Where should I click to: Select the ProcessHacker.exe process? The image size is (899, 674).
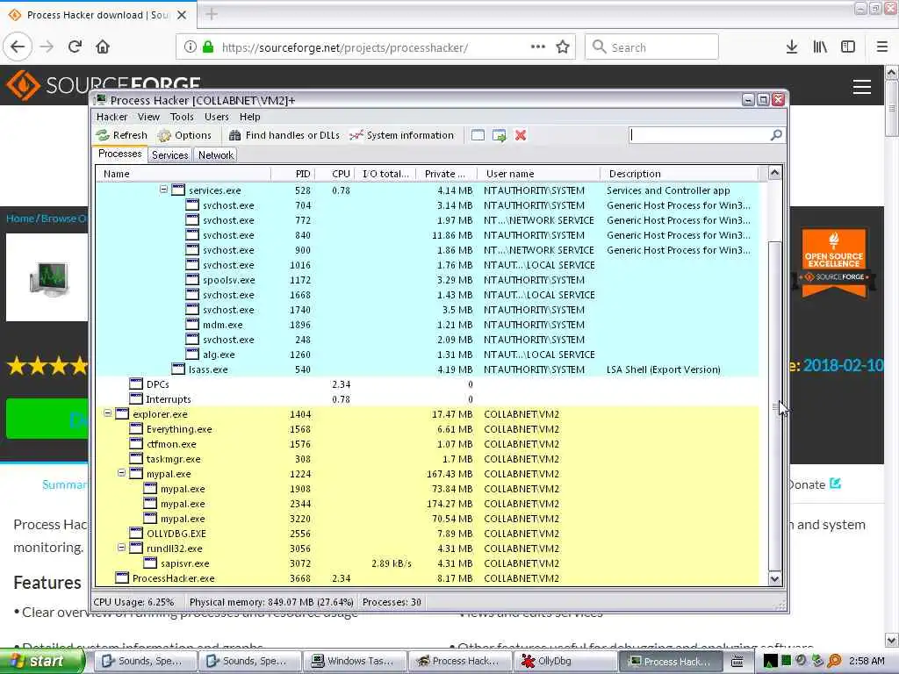(x=428, y=578)
